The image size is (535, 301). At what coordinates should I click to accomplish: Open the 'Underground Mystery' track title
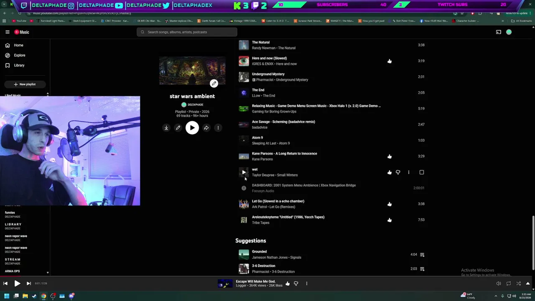point(268,74)
